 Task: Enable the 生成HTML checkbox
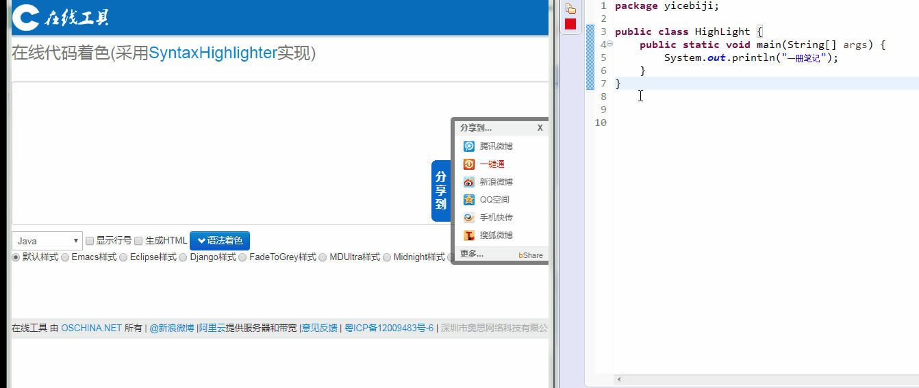coord(138,241)
